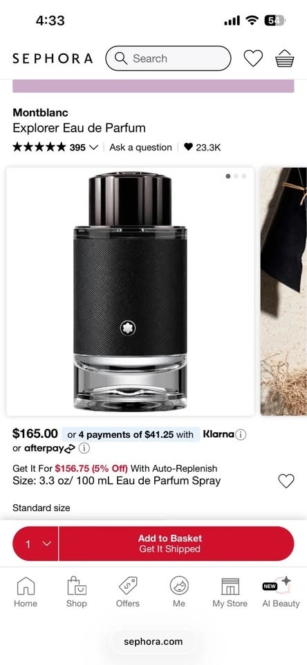Tap the magnifier icon in search bar
Viewport: 307px width, 665px height.
point(121,58)
